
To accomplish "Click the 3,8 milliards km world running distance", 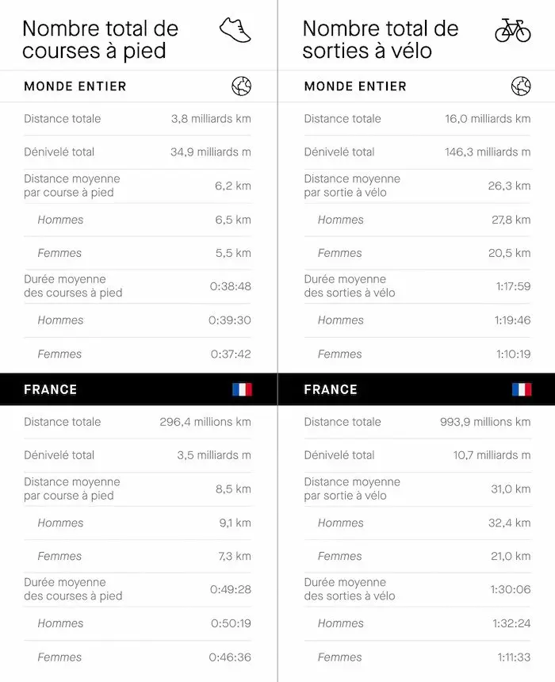I will [x=211, y=119].
